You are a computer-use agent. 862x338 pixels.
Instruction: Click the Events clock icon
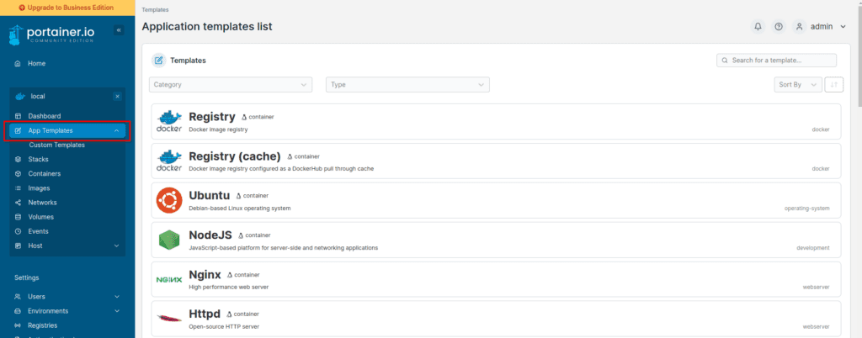(x=18, y=231)
